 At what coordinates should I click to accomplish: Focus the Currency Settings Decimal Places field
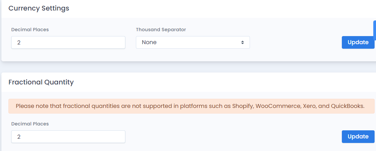pos(68,42)
